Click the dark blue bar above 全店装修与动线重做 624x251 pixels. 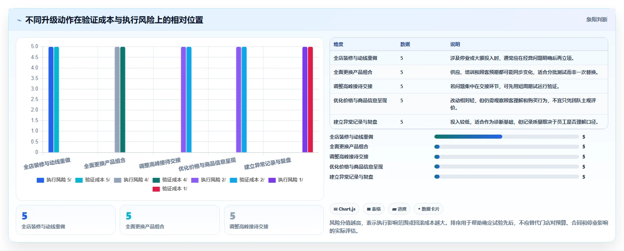51,99
